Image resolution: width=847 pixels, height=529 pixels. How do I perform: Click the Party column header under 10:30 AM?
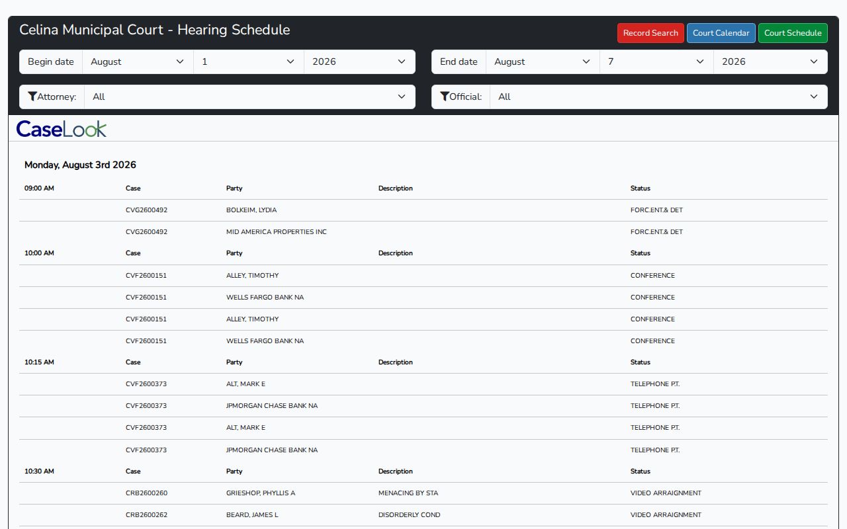point(234,471)
